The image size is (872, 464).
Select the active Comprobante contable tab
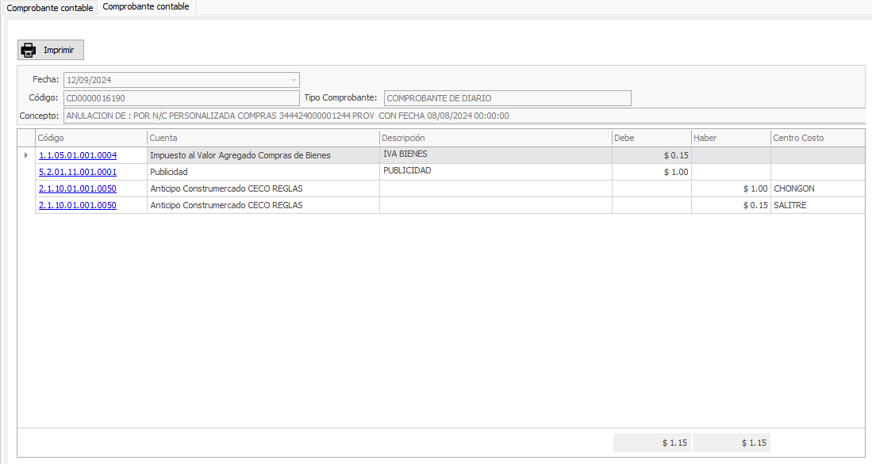pyautogui.click(x=146, y=7)
